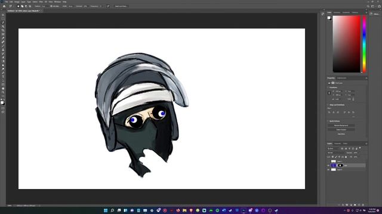Hide the bottom layer in Layers panel
The image size is (382, 214).
[328, 169]
